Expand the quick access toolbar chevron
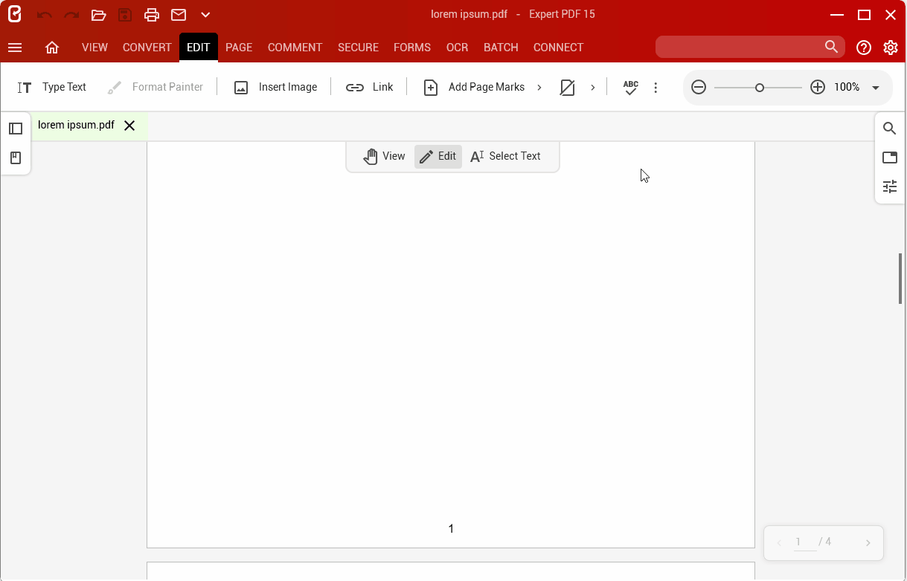 [x=206, y=15]
